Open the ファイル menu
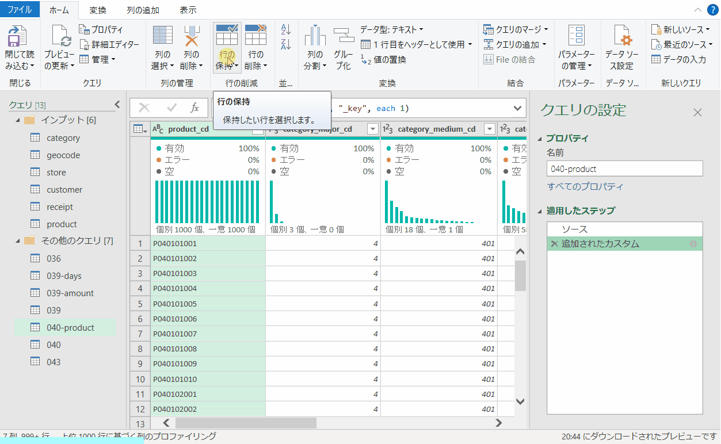Image resolution: width=721 pixels, height=444 pixels. [19, 9]
